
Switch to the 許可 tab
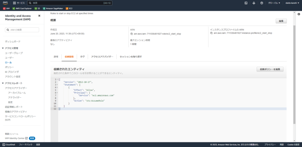click(x=56, y=57)
